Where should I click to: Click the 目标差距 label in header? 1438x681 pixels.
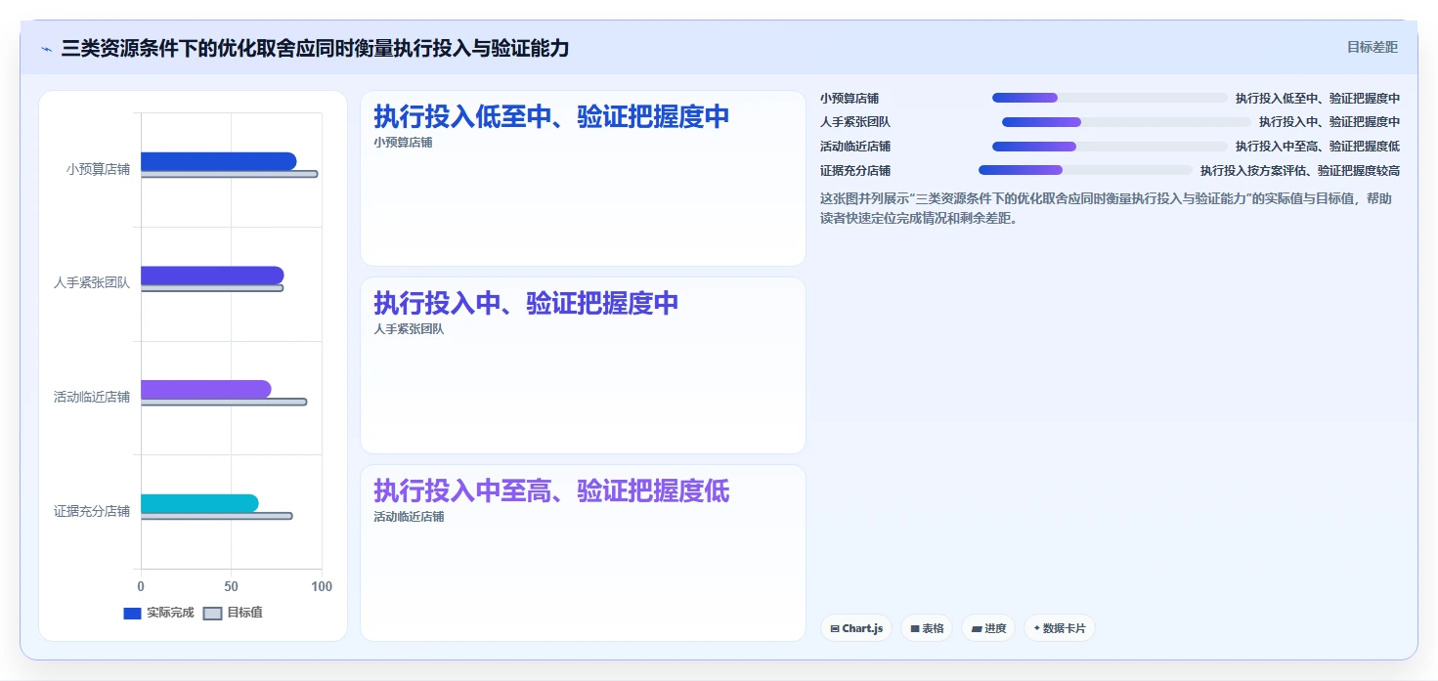tap(1373, 47)
